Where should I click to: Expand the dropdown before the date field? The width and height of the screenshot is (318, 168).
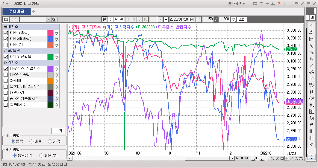pos(166,19)
